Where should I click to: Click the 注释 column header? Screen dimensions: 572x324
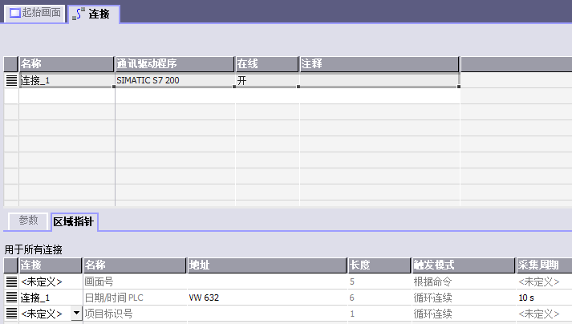click(x=379, y=64)
